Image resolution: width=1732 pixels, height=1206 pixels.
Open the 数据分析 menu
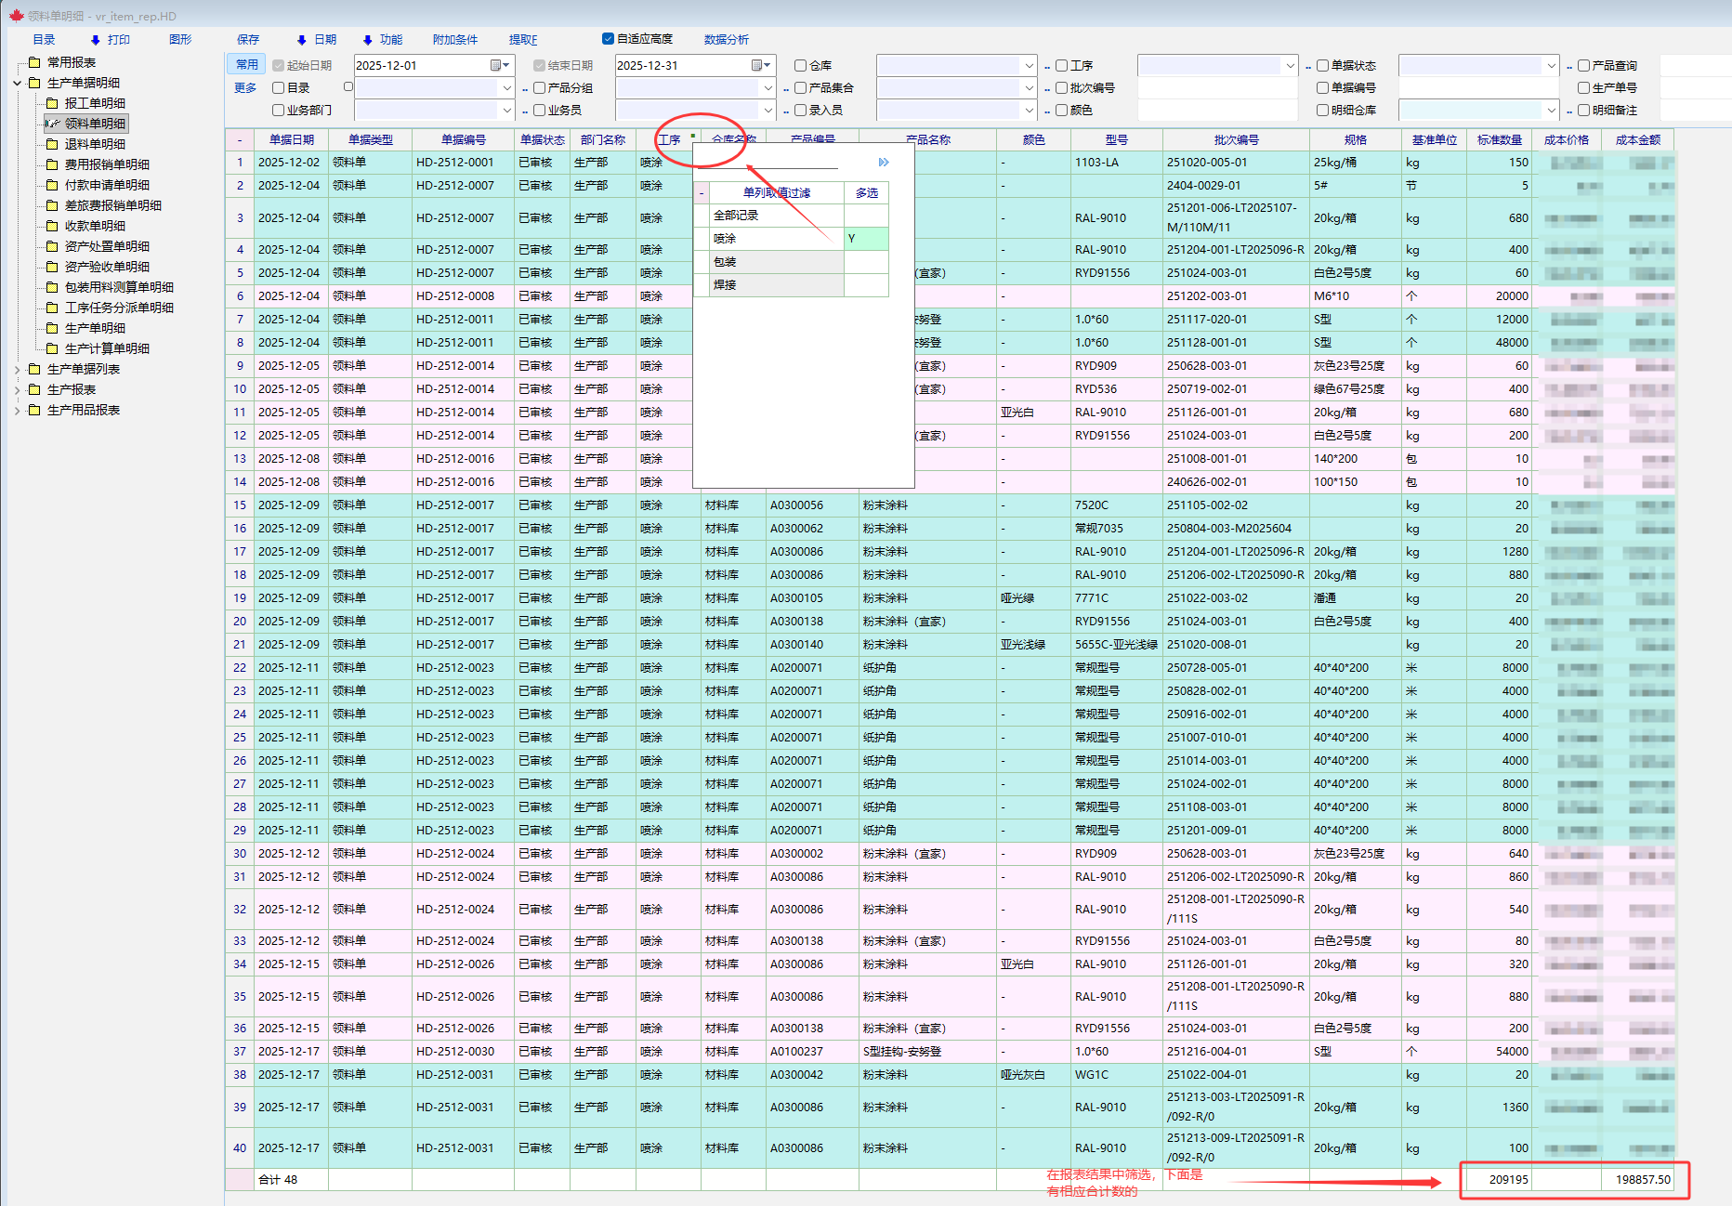point(726,40)
